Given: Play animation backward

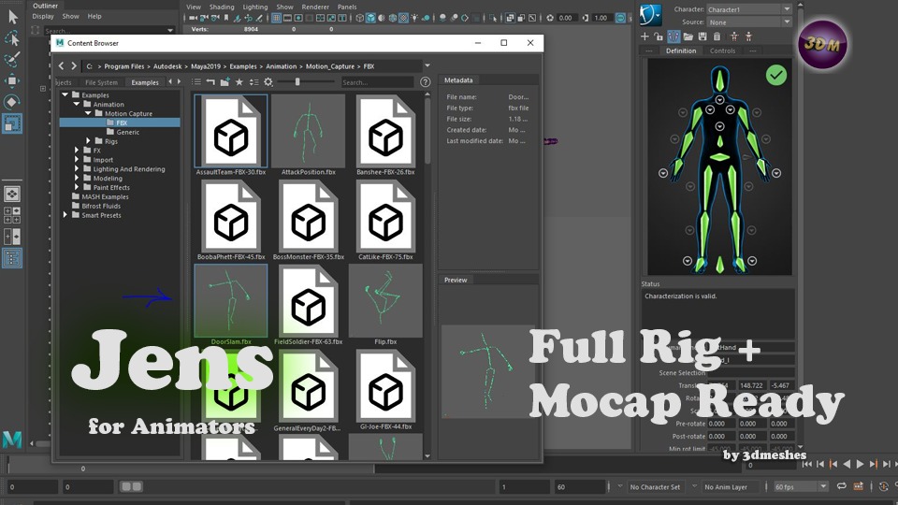Looking at the screenshot, I should pyautogui.click(x=847, y=464).
